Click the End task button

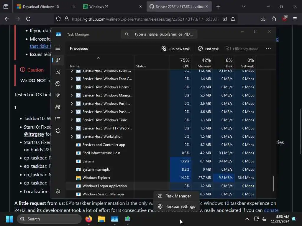click(209, 49)
